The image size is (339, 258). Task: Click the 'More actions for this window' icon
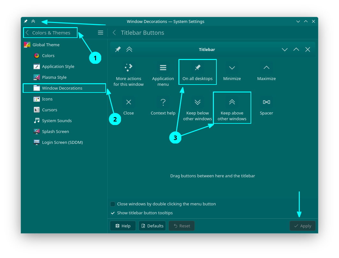coord(129,68)
